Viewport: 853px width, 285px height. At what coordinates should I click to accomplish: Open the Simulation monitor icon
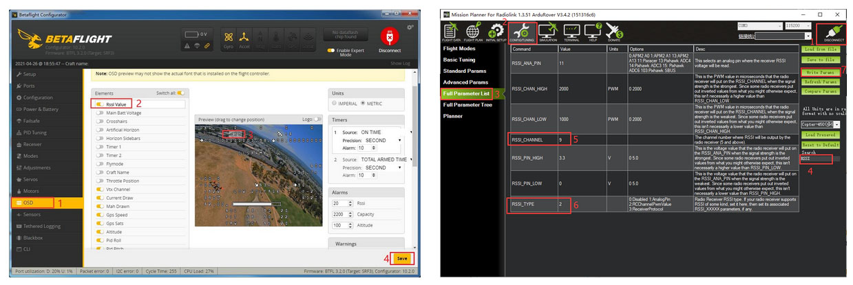coord(548,31)
